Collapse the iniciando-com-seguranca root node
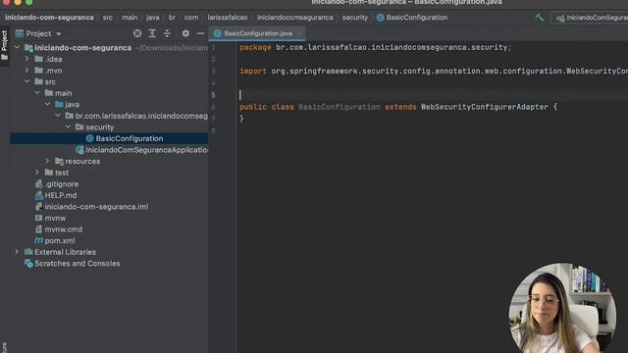The height and width of the screenshot is (353, 628). [17, 48]
